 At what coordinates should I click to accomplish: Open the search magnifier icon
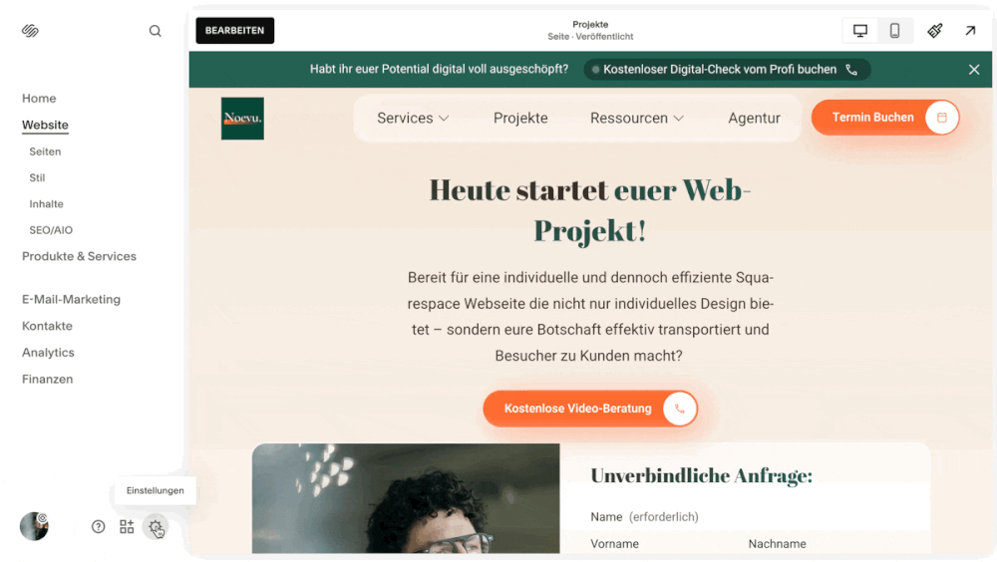point(156,31)
